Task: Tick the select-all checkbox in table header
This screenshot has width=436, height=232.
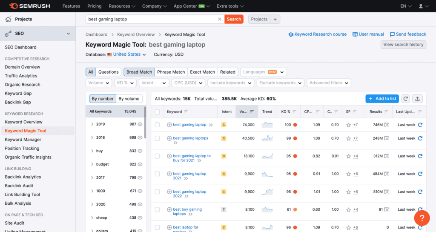Action: point(158,112)
